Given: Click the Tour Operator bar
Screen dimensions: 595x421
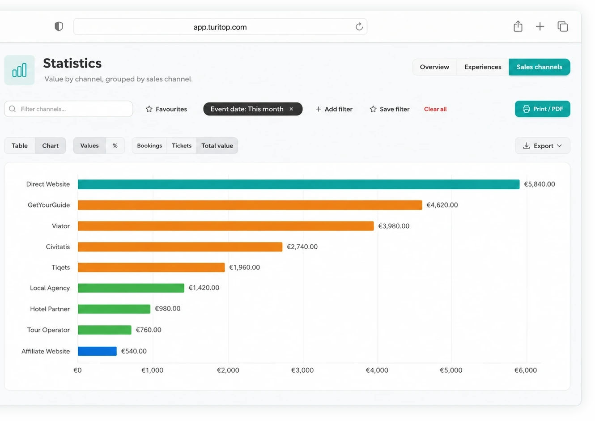Looking at the screenshot, I should point(105,330).
